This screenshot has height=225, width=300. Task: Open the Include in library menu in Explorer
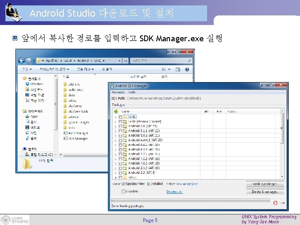pos(54,69)
